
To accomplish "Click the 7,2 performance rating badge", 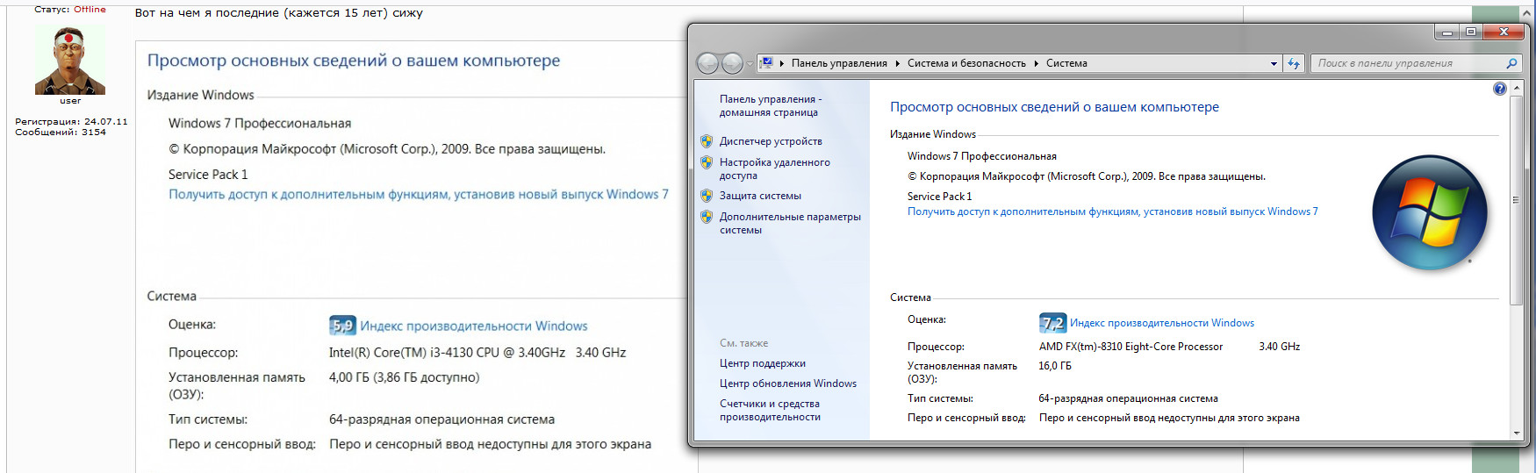I will point(1052,323).
